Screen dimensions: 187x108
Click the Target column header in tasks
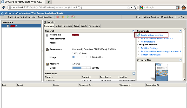coord(34,85)
